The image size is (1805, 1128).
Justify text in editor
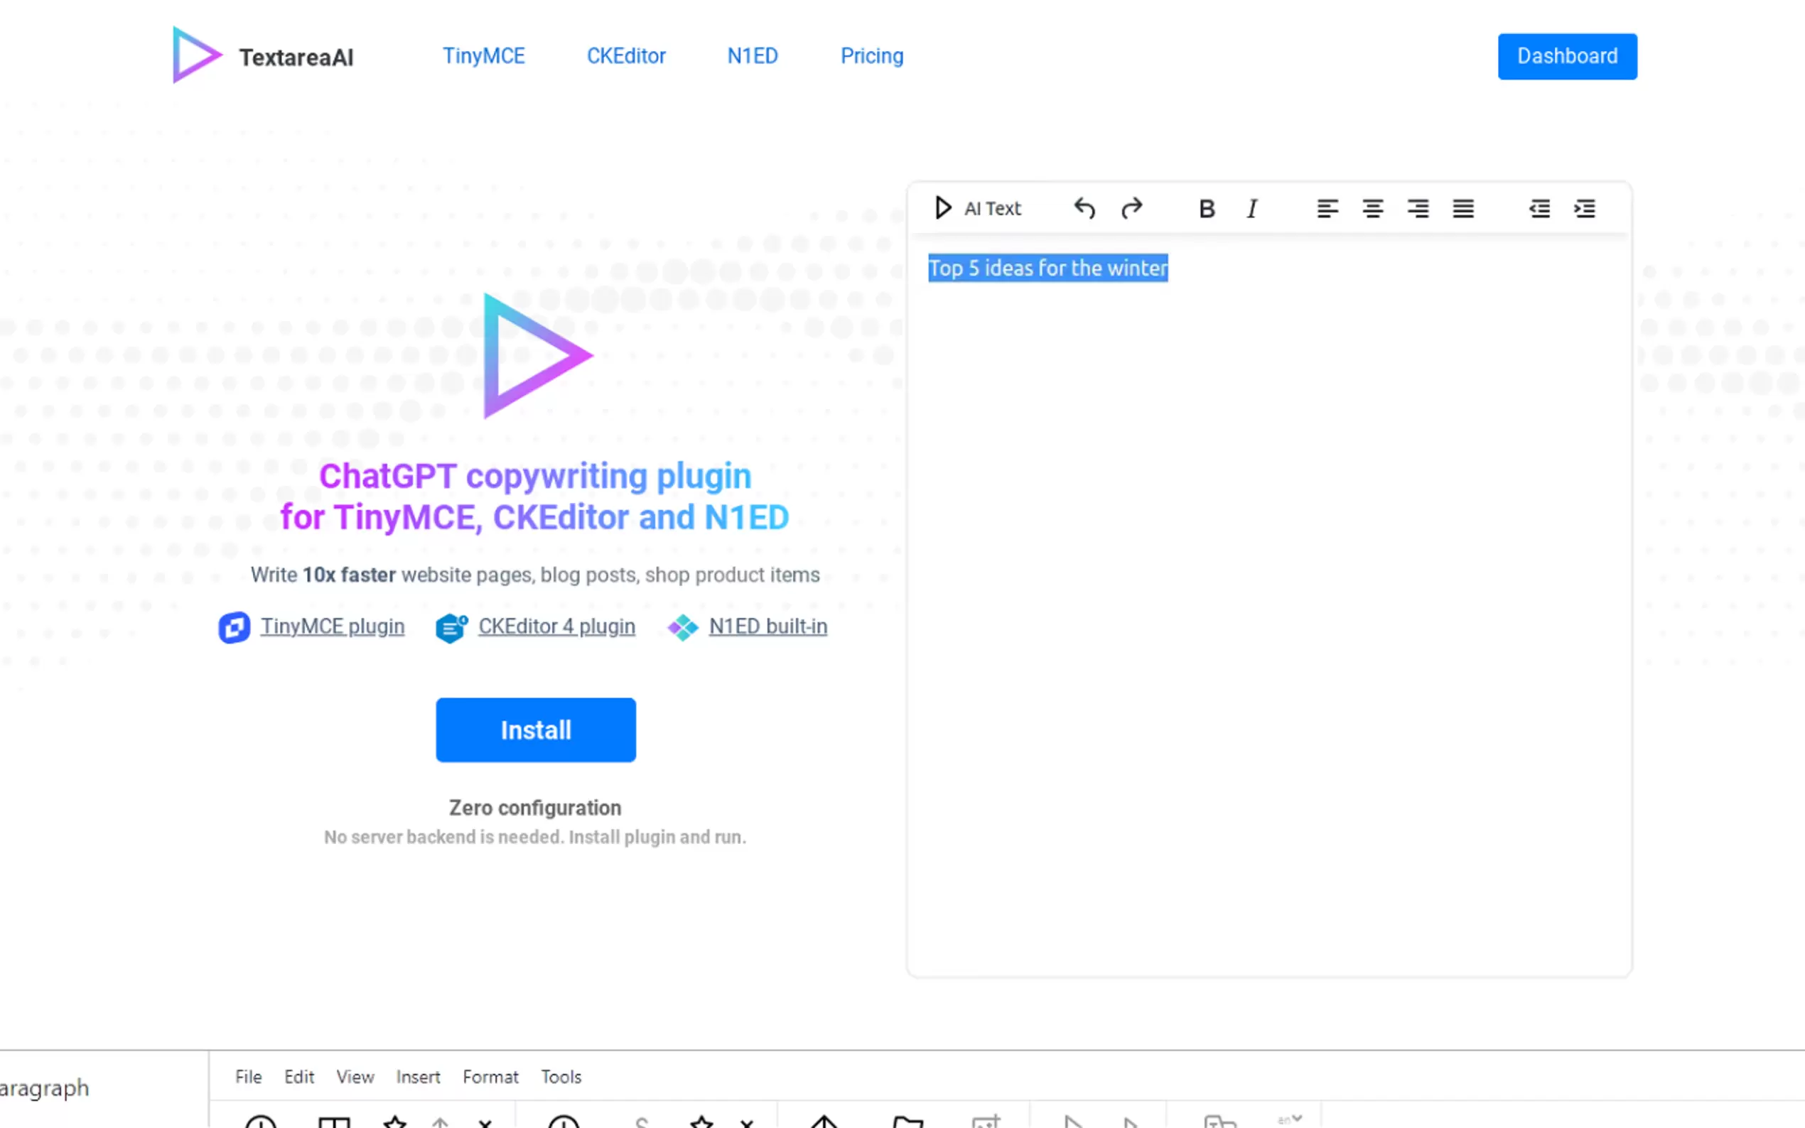(1462, 209)
